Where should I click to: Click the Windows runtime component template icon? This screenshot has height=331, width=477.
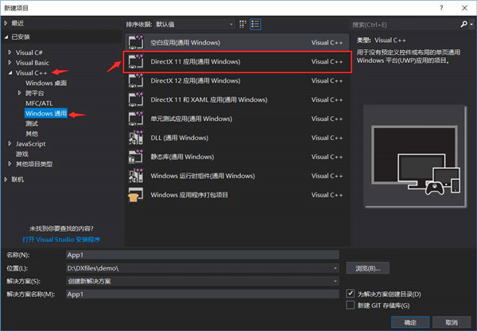pos(136,176)
